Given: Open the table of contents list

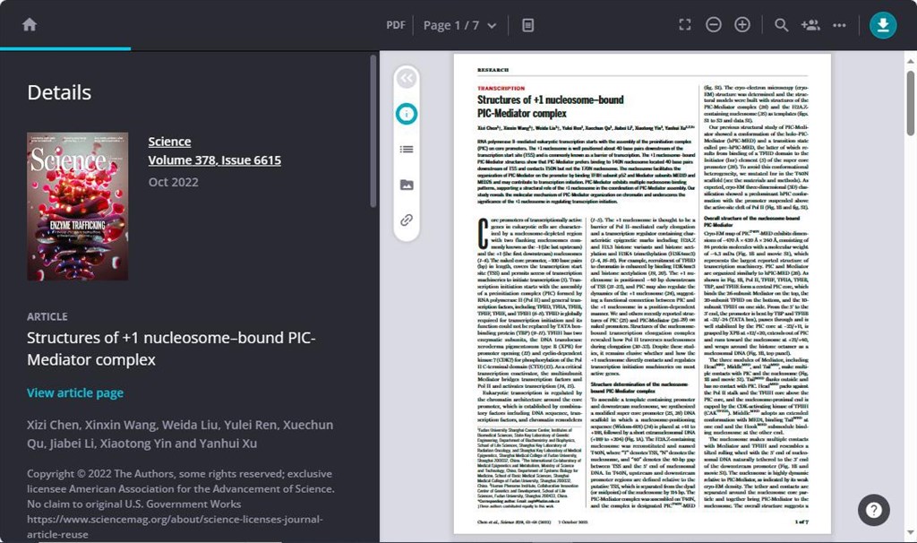Looking at the screenshot, I should coord(407,150).
